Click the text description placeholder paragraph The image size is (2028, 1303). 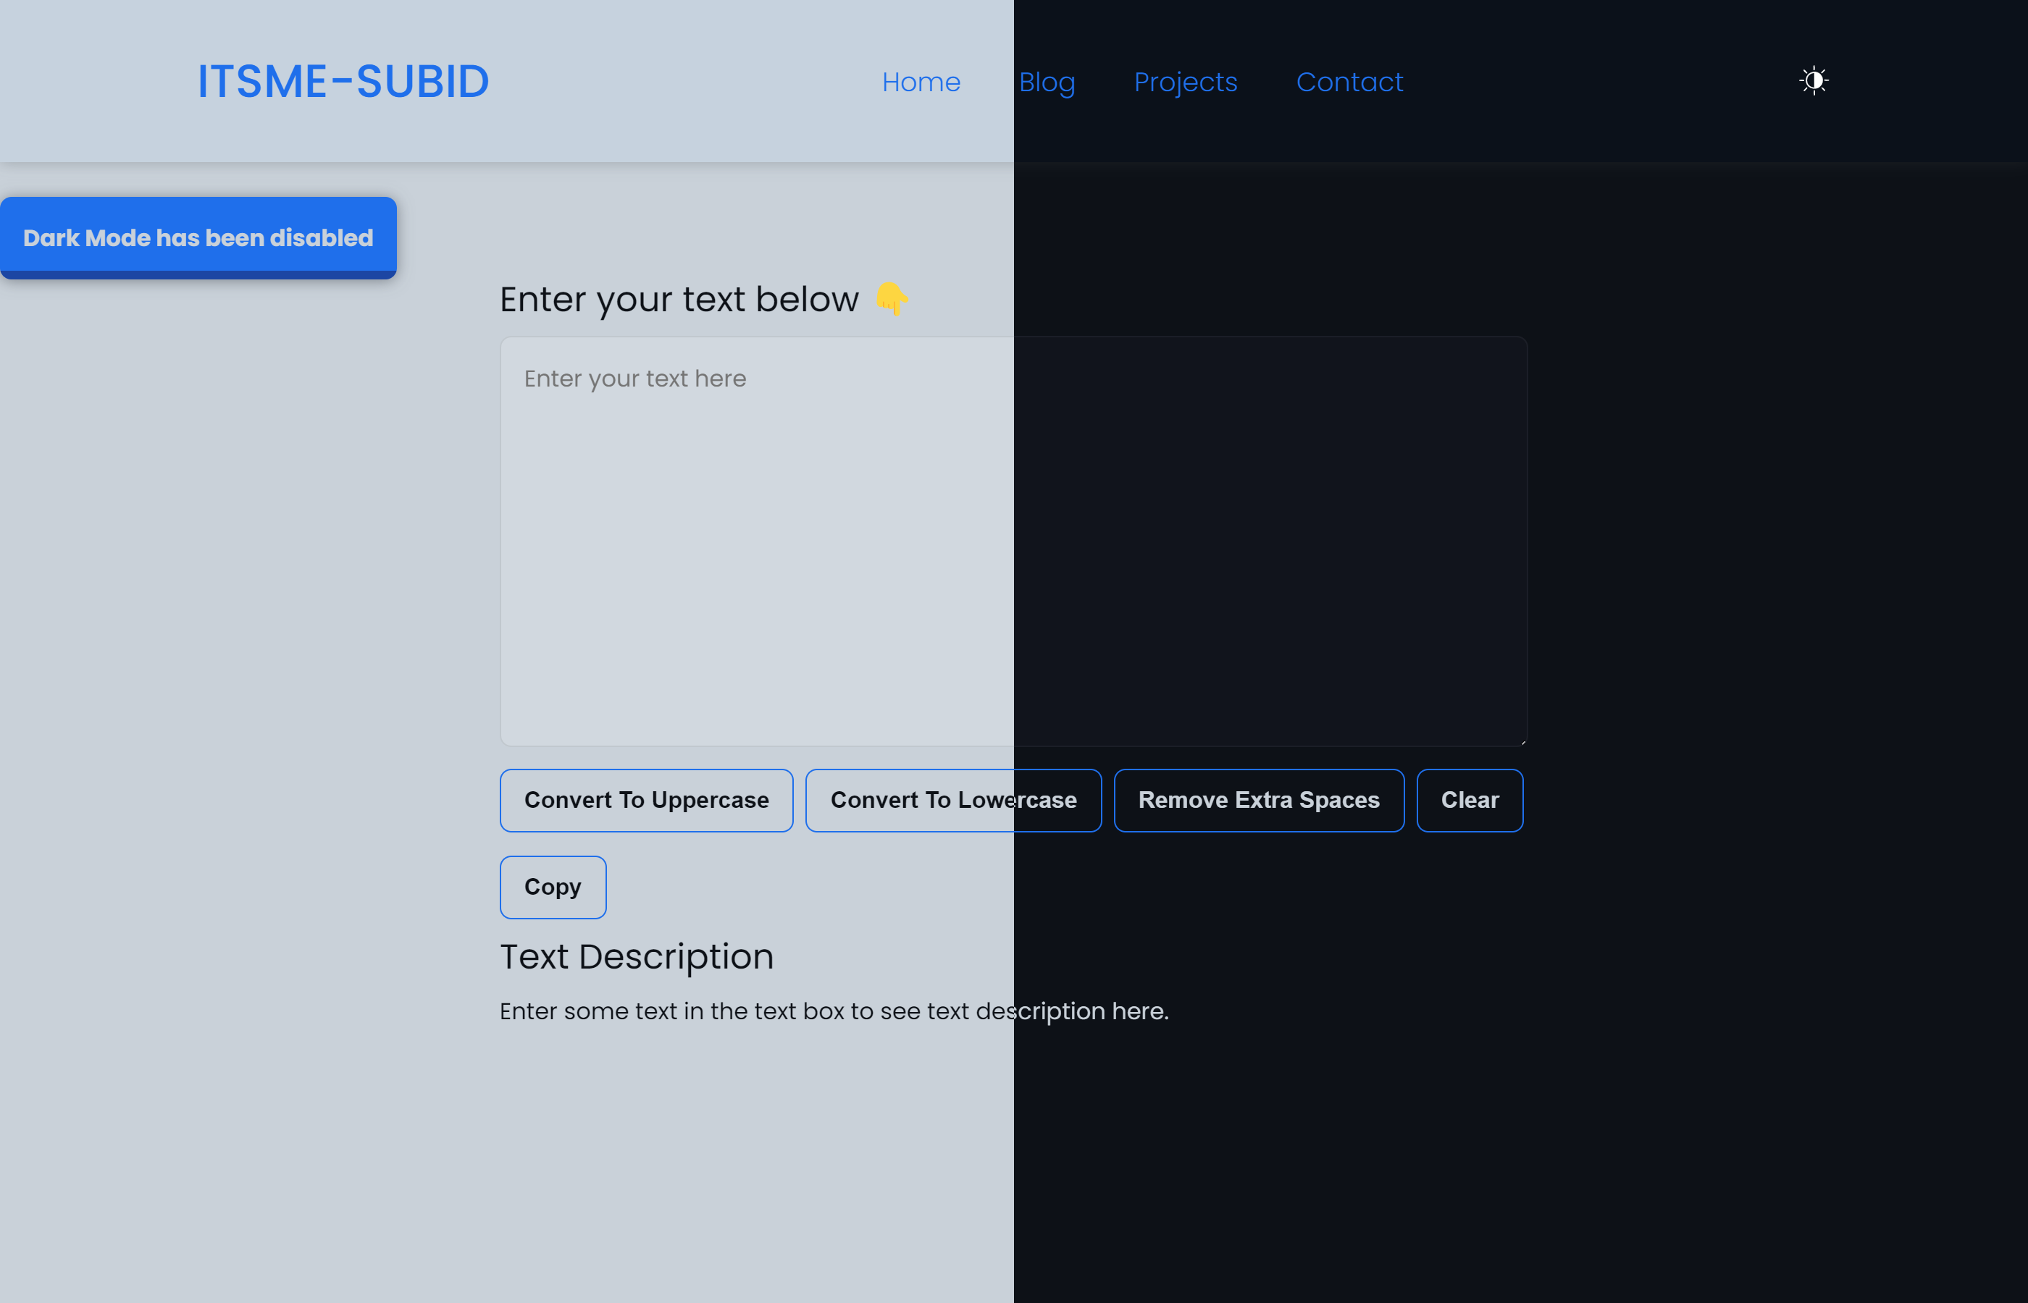point(834,1011)
